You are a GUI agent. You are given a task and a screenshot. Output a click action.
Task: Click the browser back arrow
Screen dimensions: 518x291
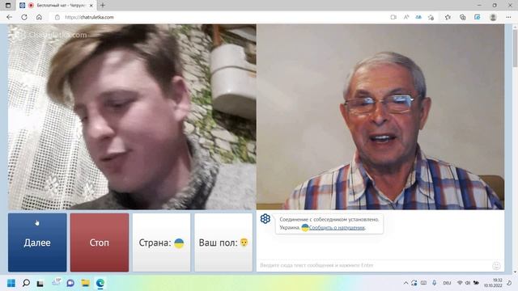coord(9,17)
